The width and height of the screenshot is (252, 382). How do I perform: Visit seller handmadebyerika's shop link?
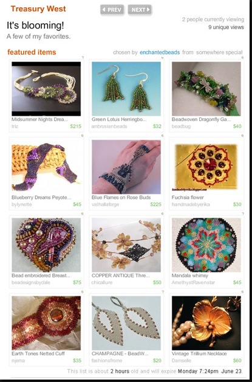tap(191, 204)
